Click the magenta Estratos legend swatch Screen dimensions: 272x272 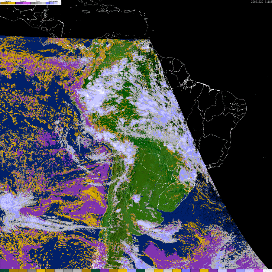27,3
